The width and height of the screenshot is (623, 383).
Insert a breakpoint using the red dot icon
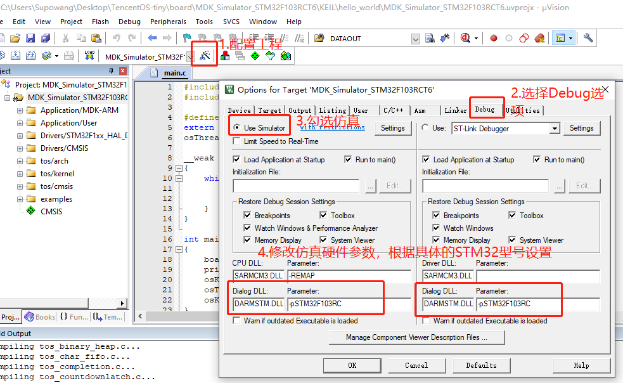click(494, 38)
